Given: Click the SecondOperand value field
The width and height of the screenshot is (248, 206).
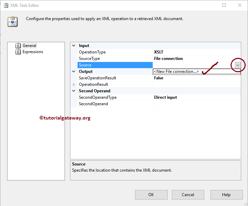Looking at the screenshot, I should coord(196,104).
